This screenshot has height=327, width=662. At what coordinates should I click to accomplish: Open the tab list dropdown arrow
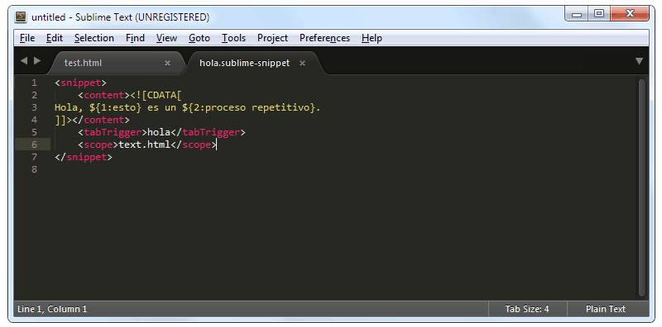[x=639, y=61]
